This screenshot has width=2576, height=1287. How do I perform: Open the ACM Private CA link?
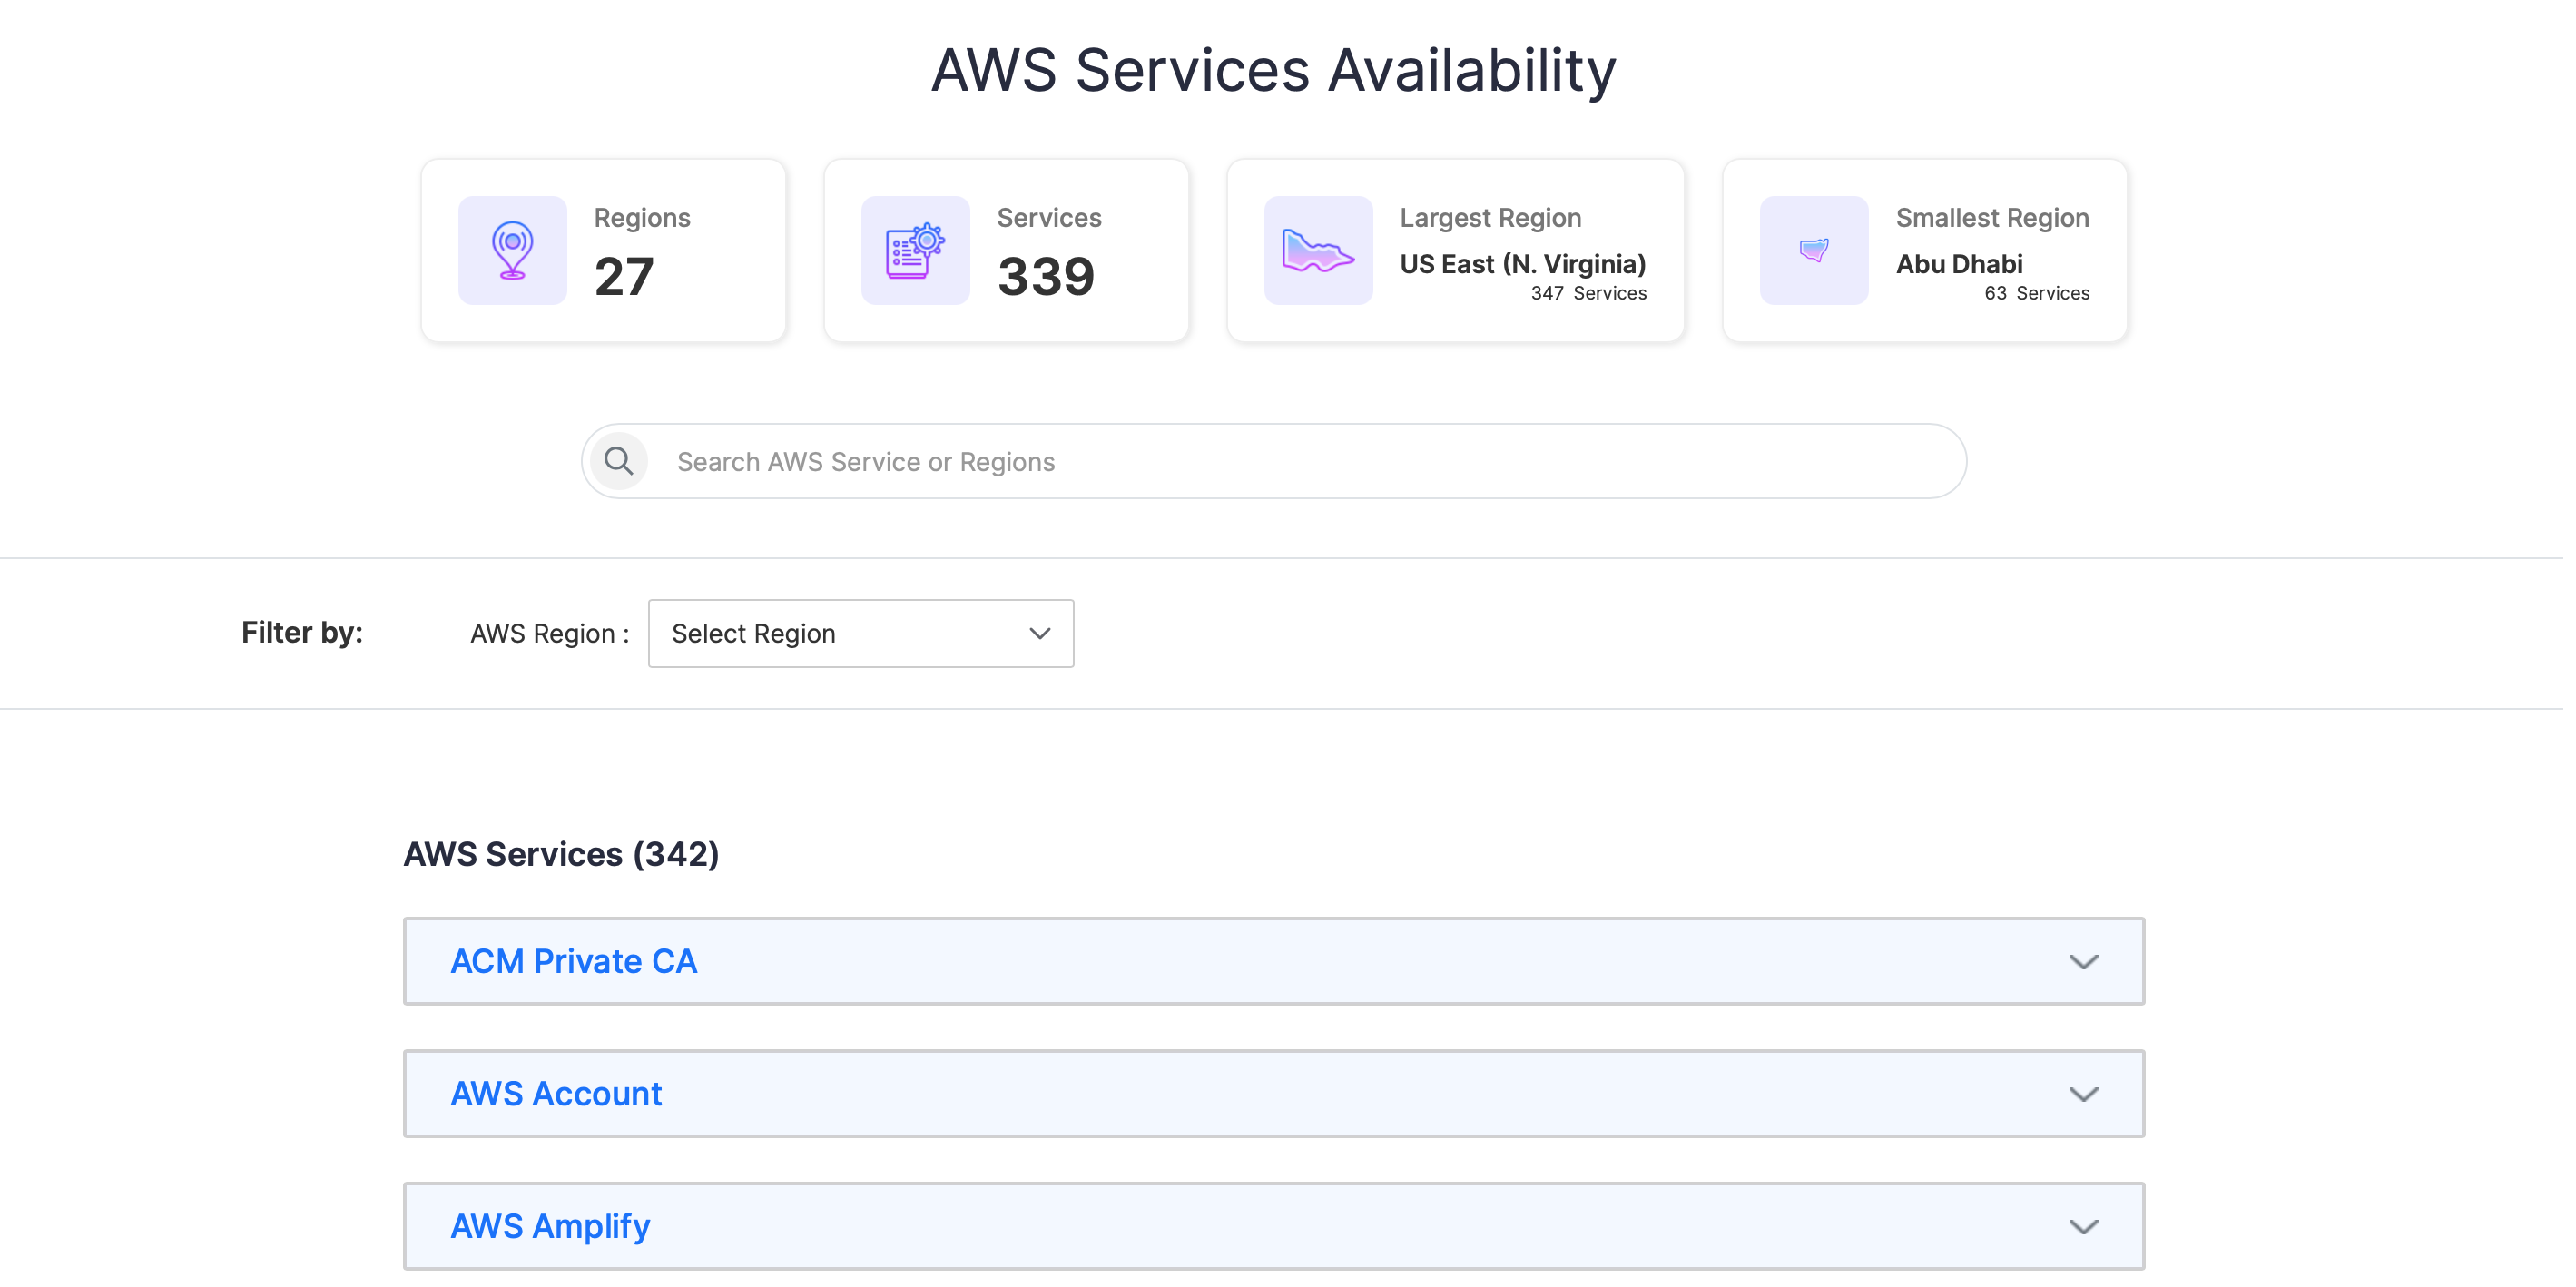573,961
